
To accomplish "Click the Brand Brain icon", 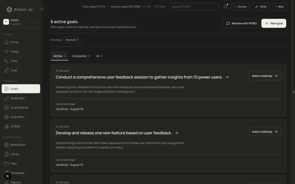I will click(x=6, y=145).
